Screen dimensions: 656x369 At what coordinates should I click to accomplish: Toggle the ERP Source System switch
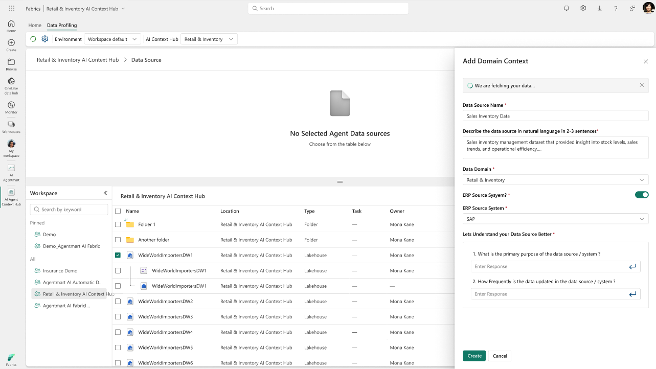point(642,195)
